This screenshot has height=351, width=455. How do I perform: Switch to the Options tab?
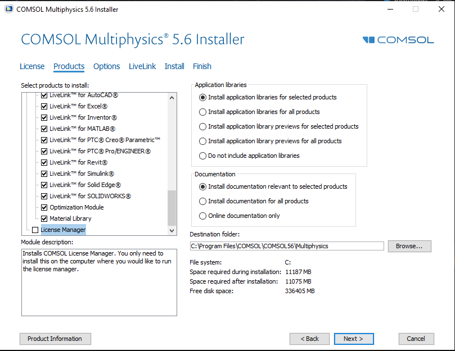(x=106, y=66)
